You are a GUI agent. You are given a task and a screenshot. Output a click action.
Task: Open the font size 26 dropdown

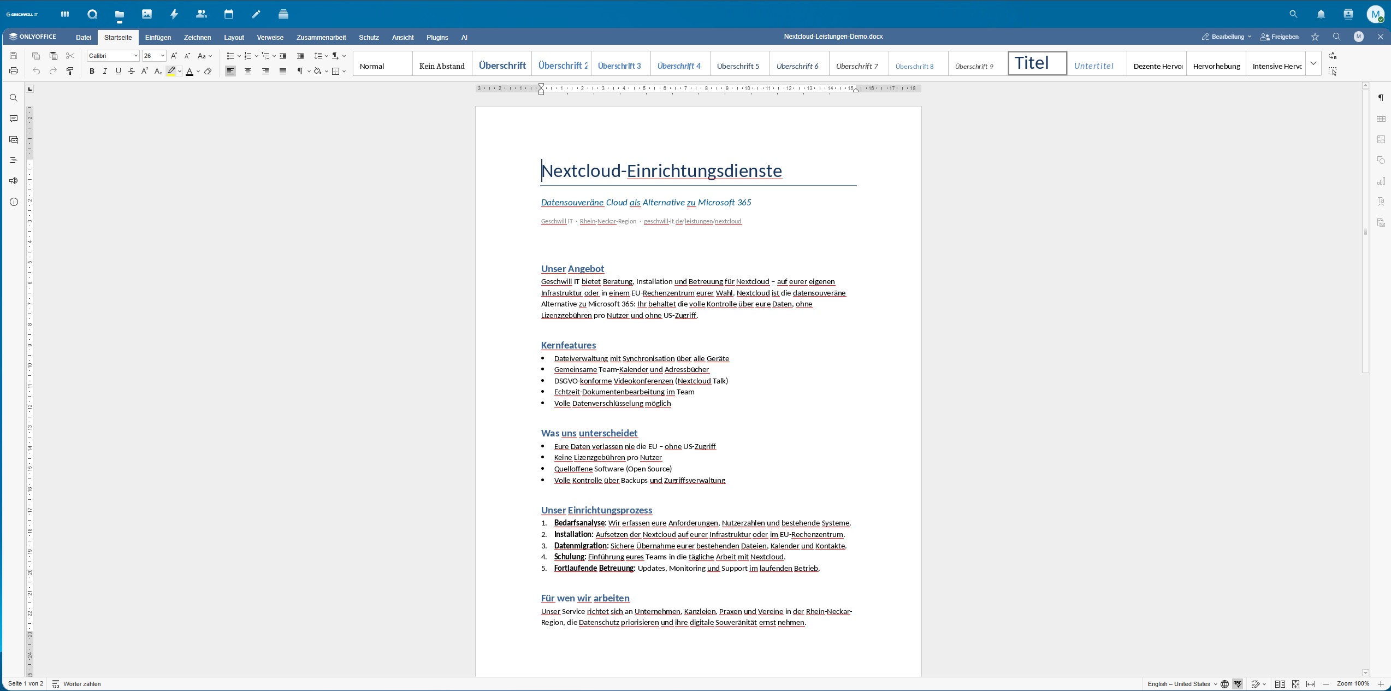coord(162,56)
